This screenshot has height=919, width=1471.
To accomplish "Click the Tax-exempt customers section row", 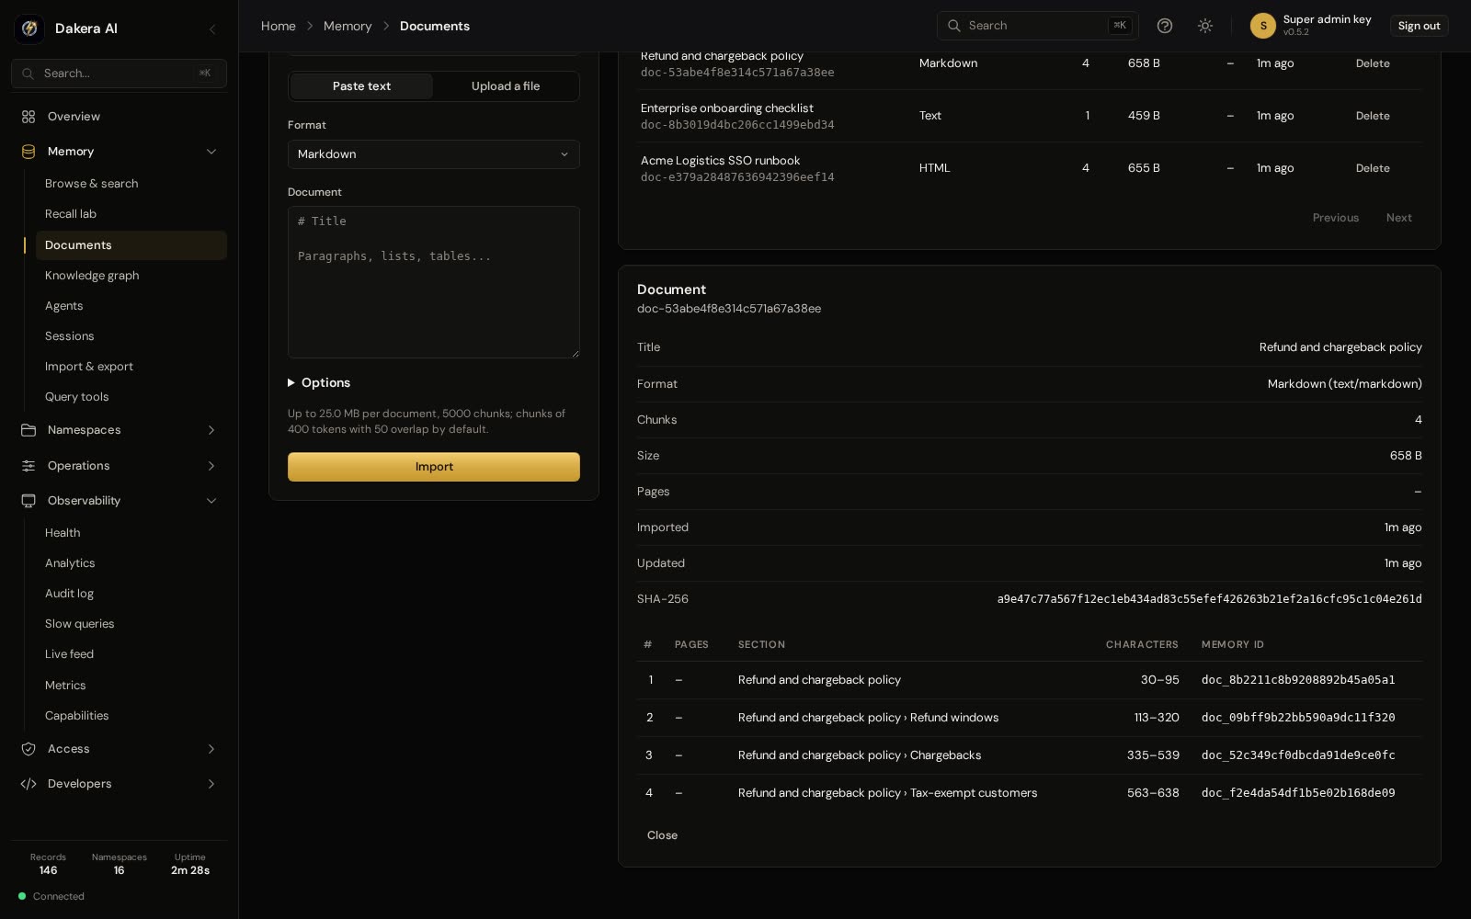I will (1030, 793).
